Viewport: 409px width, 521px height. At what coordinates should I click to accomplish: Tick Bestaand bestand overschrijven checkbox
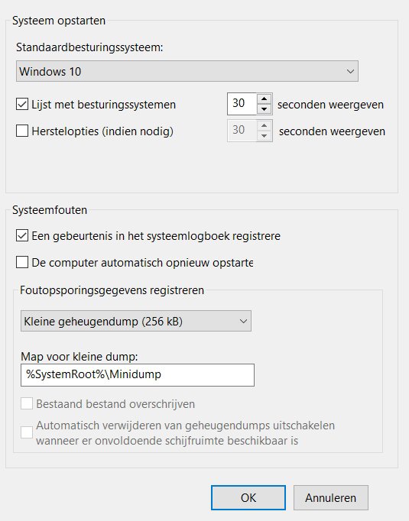[x=27, y=404]
